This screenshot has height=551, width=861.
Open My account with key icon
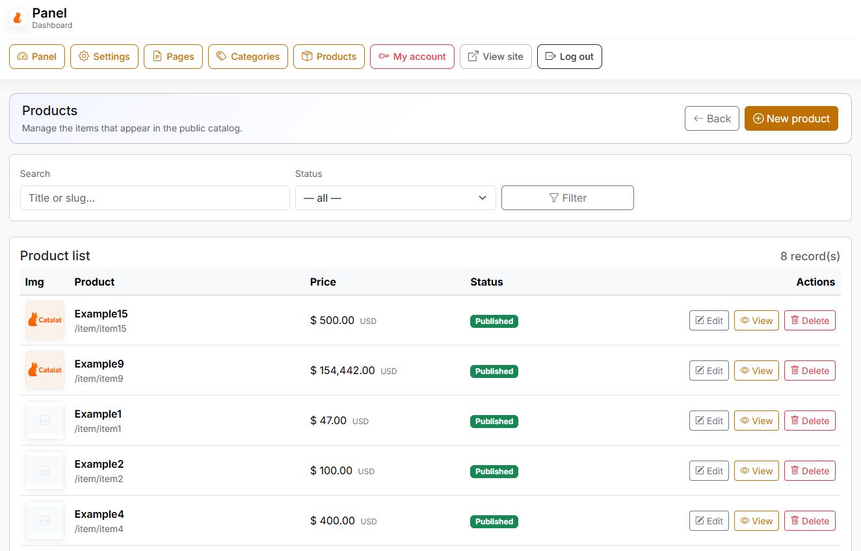click(x=412, y=57)
